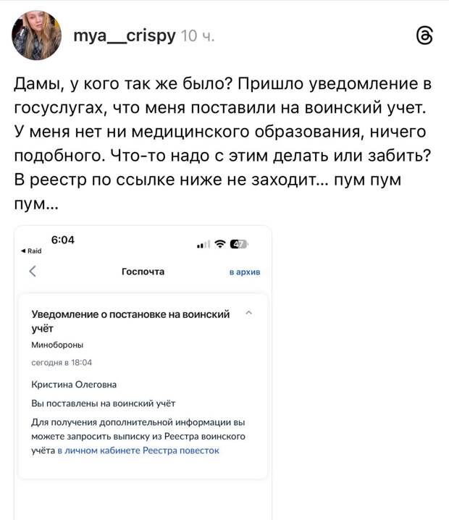Tap the 6:04 status bar clock
The image size is (449, 520).
coord(63,240)
